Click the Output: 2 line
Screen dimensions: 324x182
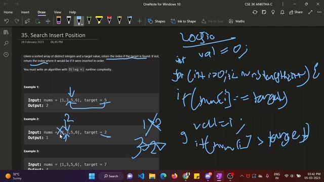point(38,106)
